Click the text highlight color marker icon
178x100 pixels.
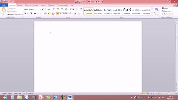(49, 13)
